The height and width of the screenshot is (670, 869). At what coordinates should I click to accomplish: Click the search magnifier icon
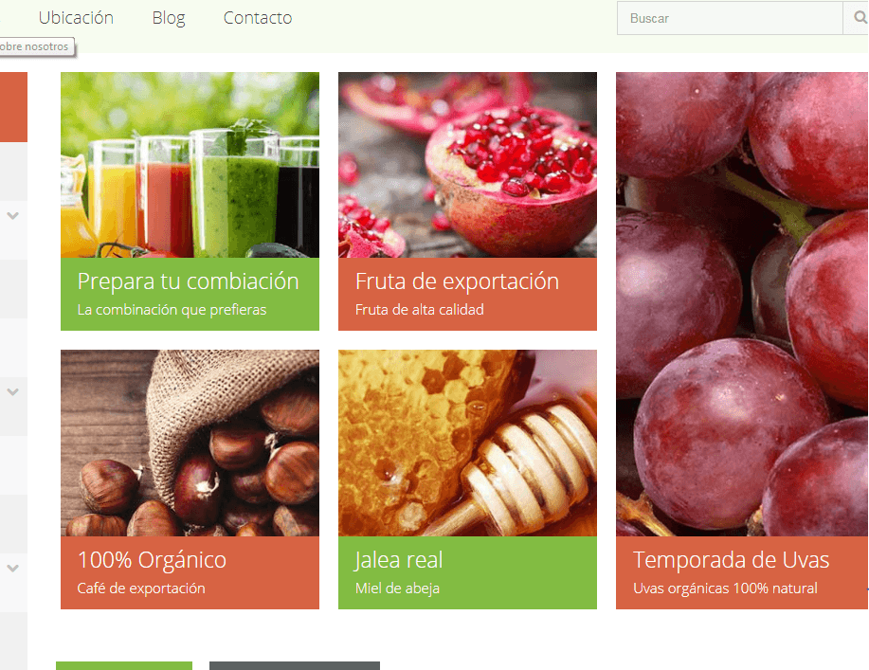pyautogui.click(x=859, y=18)
